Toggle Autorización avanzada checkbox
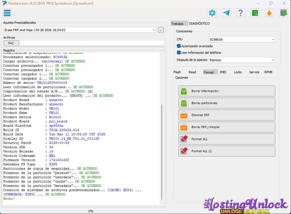Viewport: 291px width, 214px height. tap(179, 46)
